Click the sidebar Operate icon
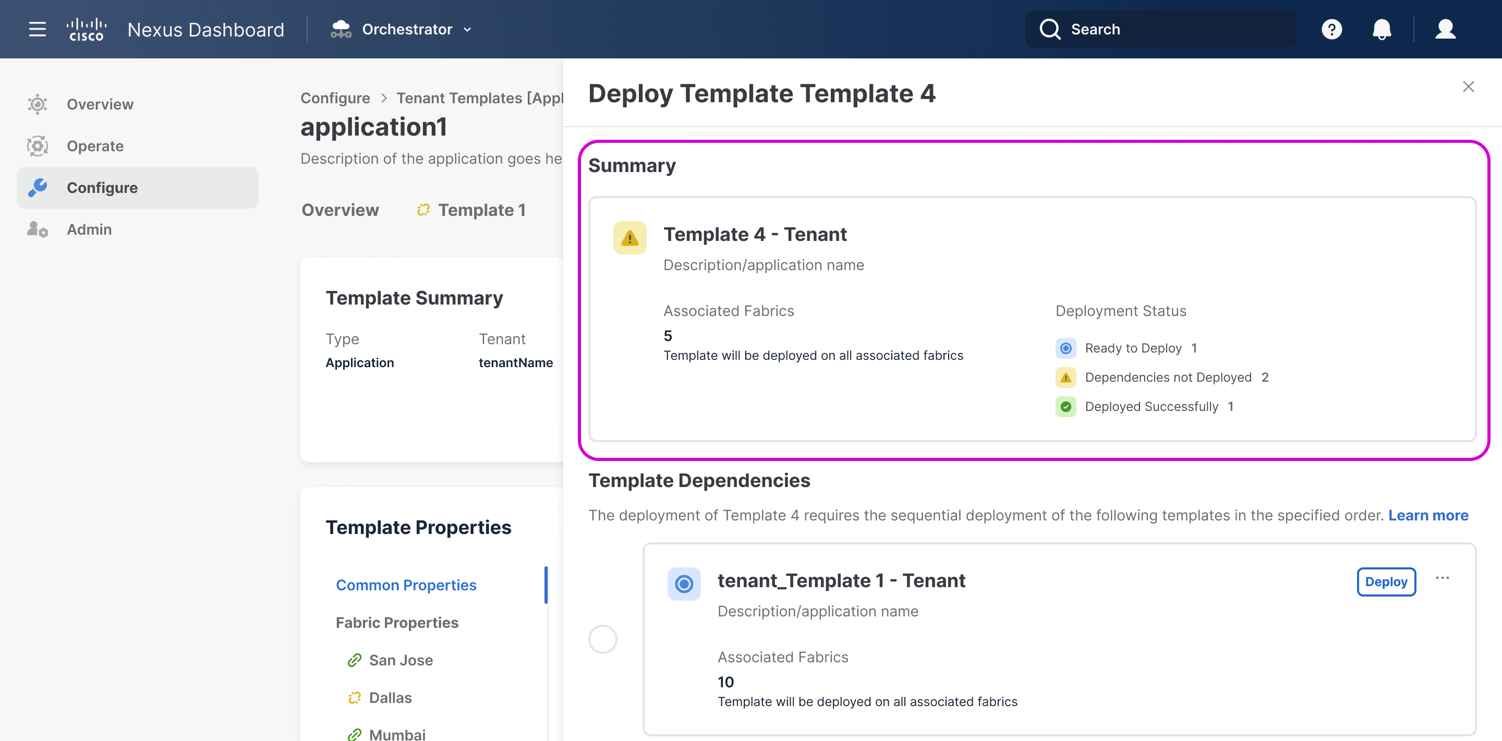The width and height of the screenshot is (1502, 741). [x=38, y=146]
